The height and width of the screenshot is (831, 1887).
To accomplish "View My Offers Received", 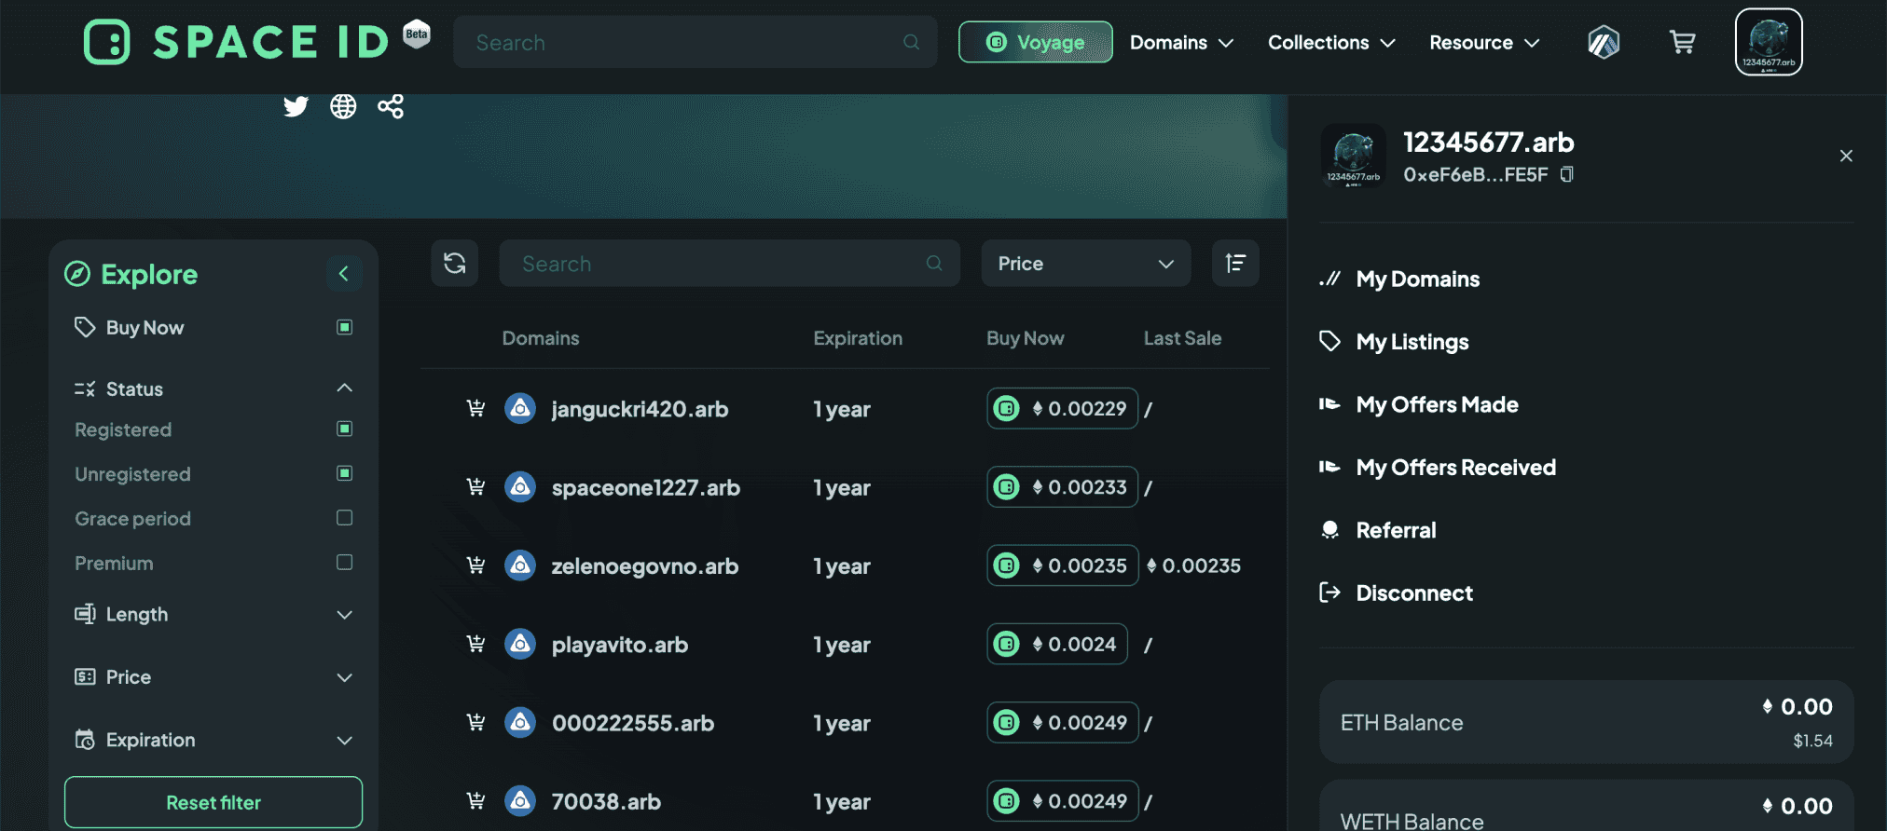I will point(1455,467).
